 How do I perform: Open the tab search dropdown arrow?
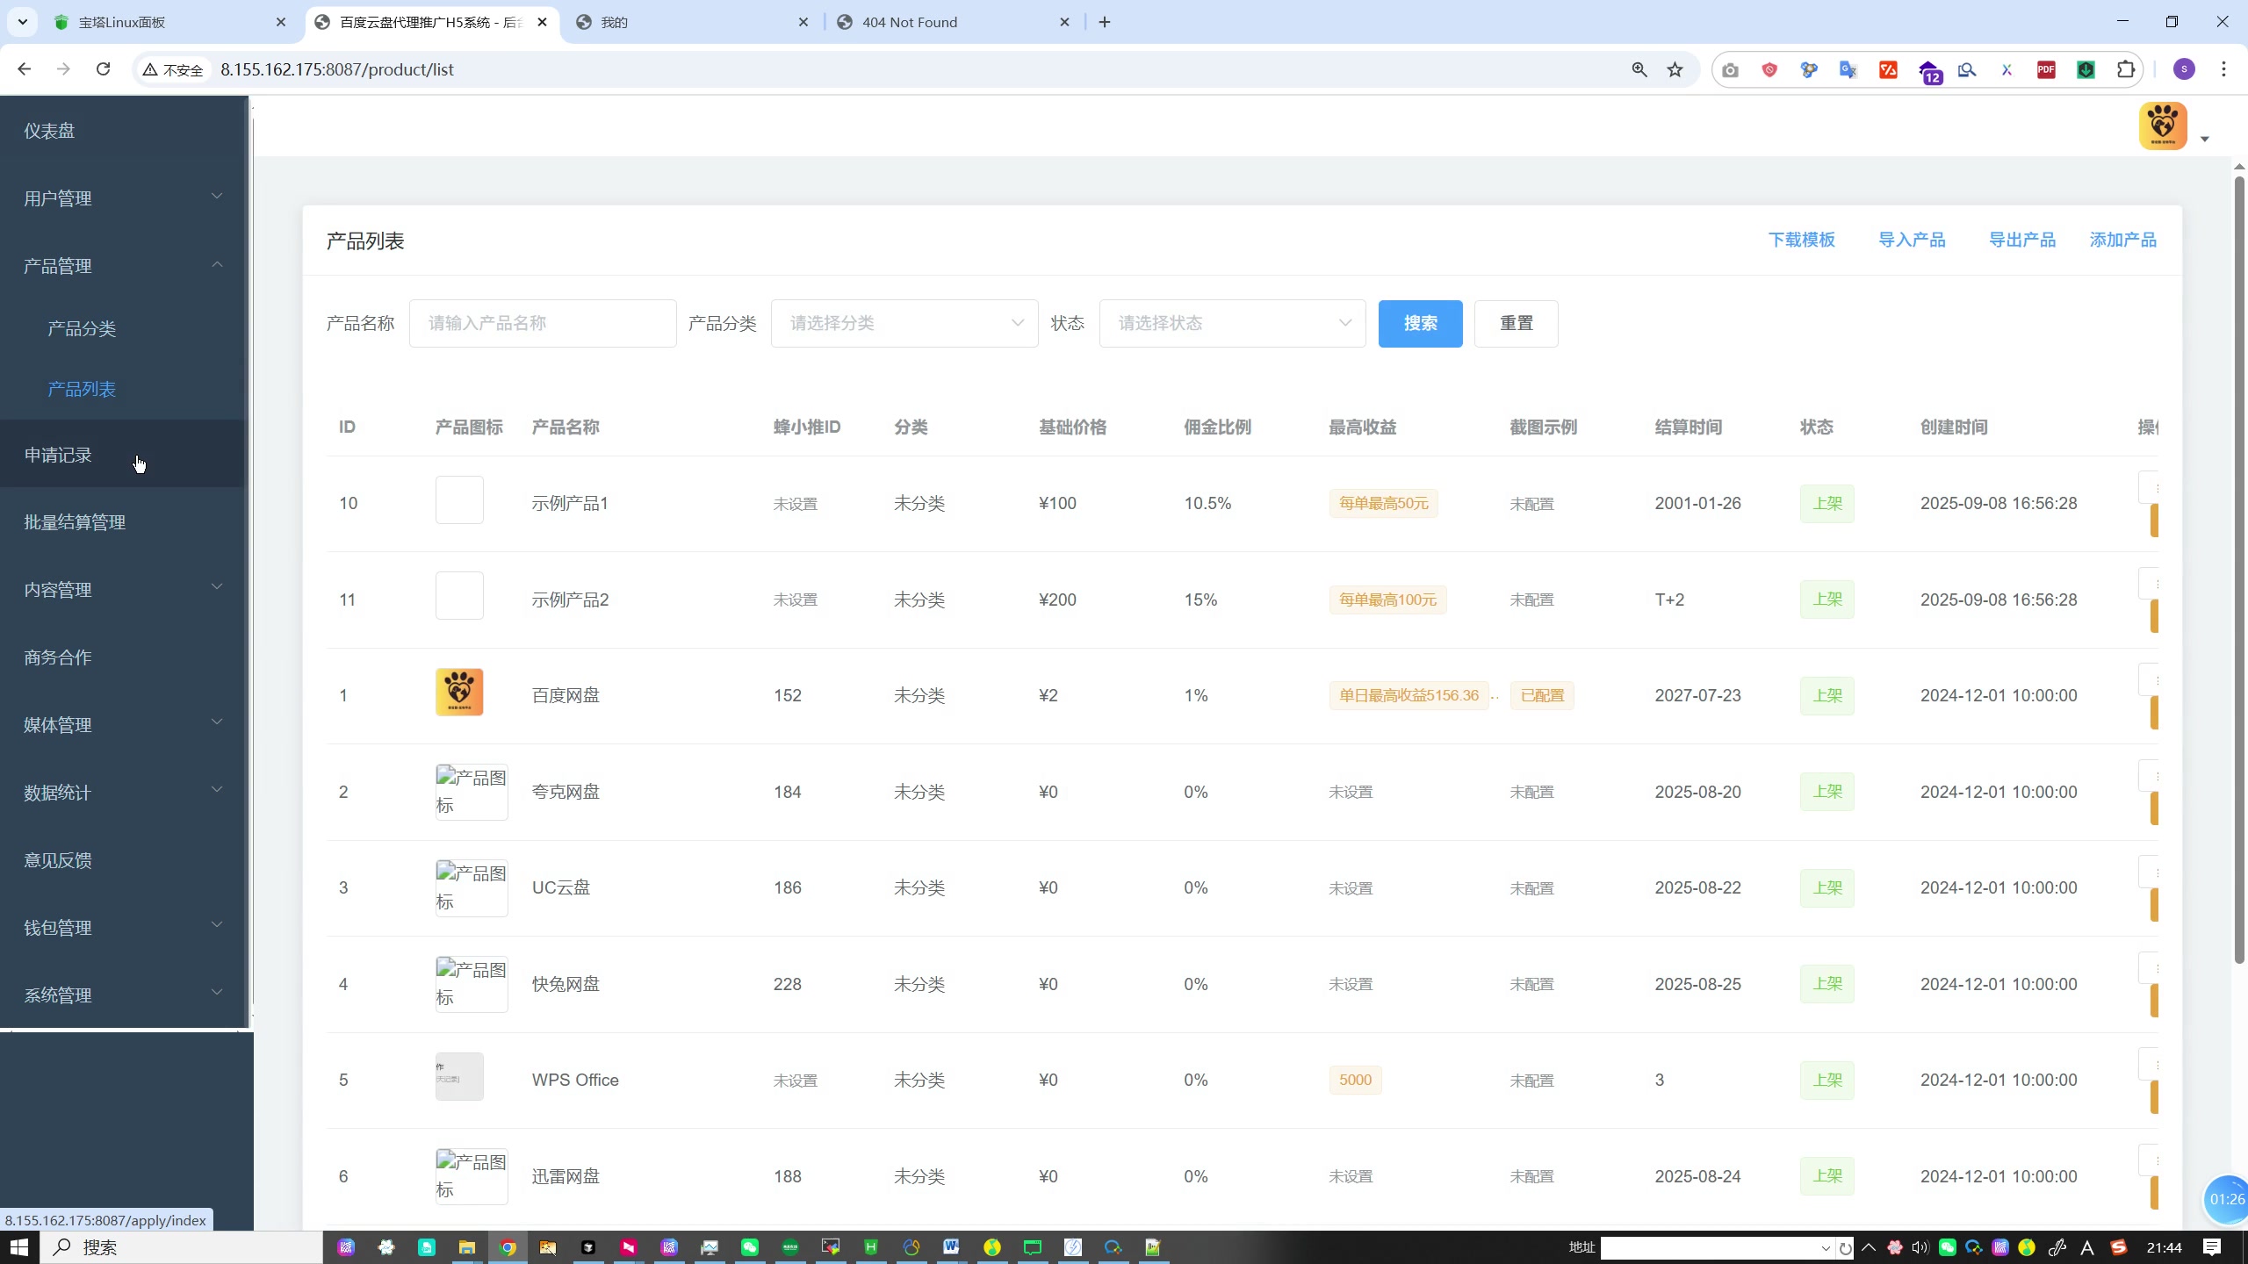pyautogui.click(x=23, y=22)
